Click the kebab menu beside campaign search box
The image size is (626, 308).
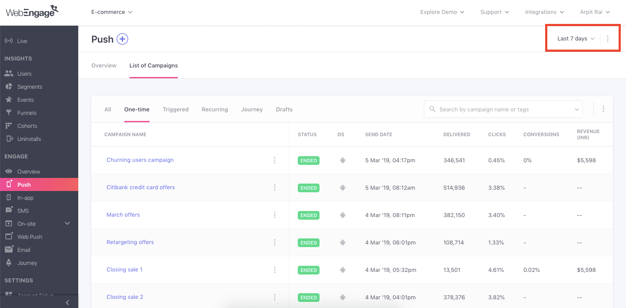point(603,109)
